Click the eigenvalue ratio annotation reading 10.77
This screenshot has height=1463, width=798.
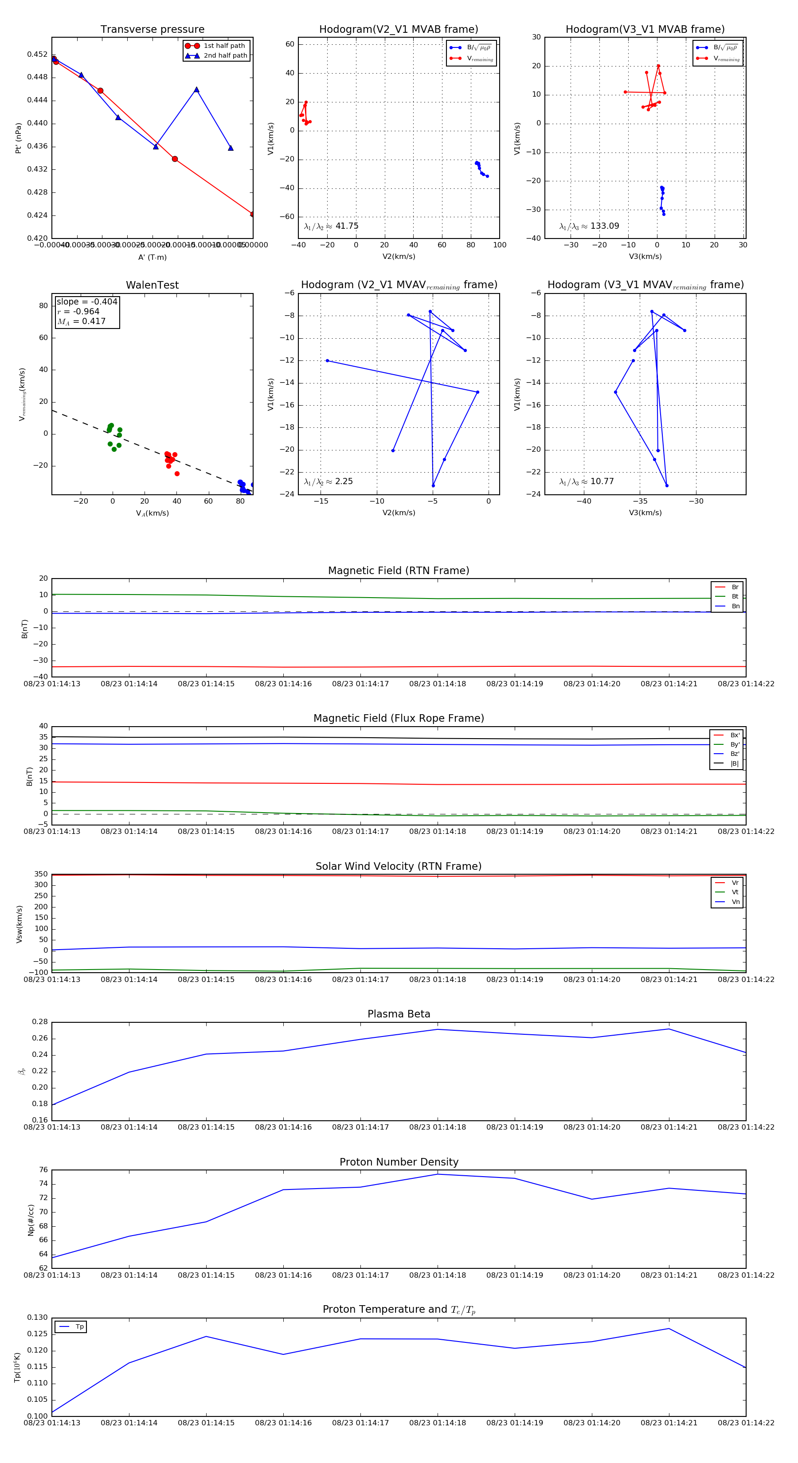point(586,481)
